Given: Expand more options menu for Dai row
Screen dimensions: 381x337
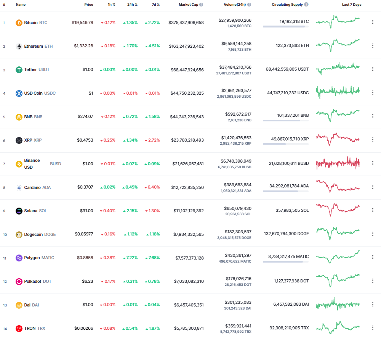Looking at the screenshot, I should tap(373, 304).
